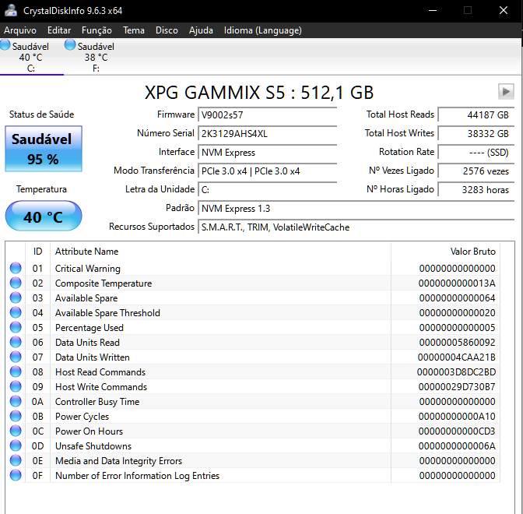
Task: Select the Critical Warning attribute text
Action: [88, 269]
